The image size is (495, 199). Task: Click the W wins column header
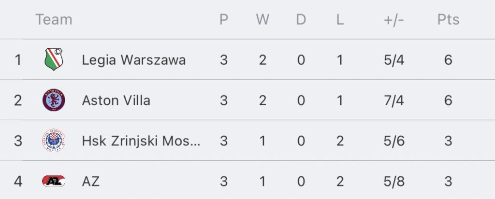pyautogui.click(x=262, y=20)
